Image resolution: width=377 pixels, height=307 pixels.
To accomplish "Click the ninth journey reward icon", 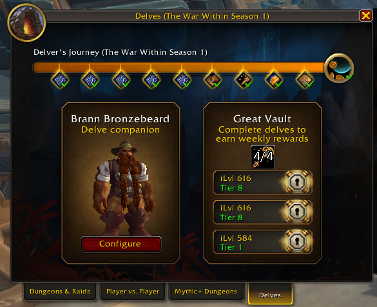I will pyautogui.click(x=305, y=80).
